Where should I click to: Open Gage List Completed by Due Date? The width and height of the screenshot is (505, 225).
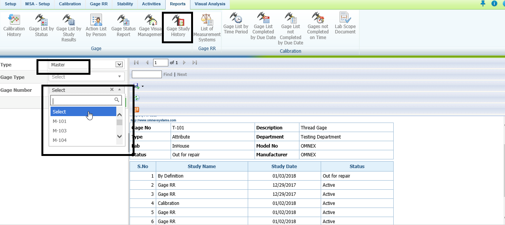263,26
